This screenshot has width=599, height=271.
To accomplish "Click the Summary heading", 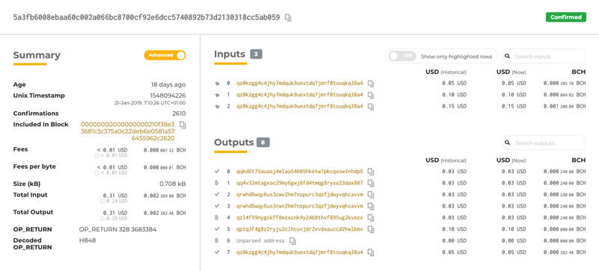I will (37, 55).
